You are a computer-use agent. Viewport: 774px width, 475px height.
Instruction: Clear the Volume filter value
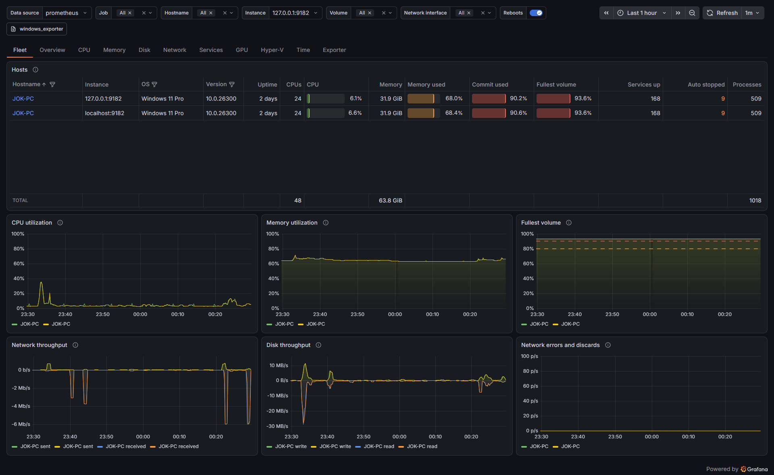tap(383, 13)
